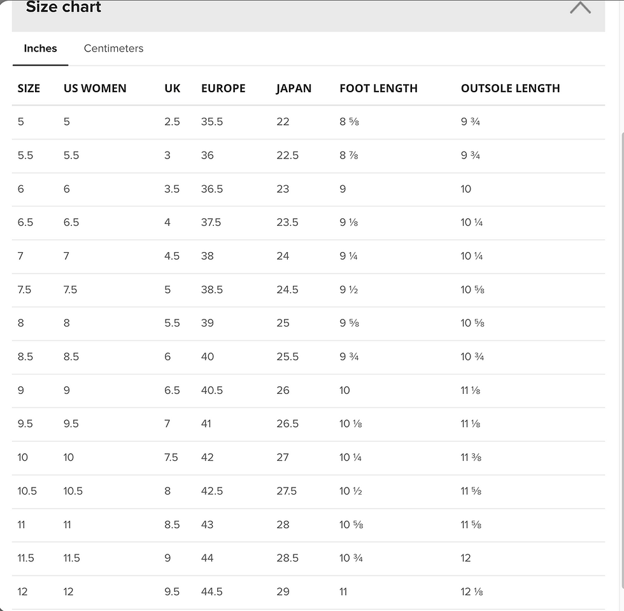The width and height of the screenshot is (624, 611).
Task: Click outsole length 10 ¾ cell
Action: click(472, 357)
